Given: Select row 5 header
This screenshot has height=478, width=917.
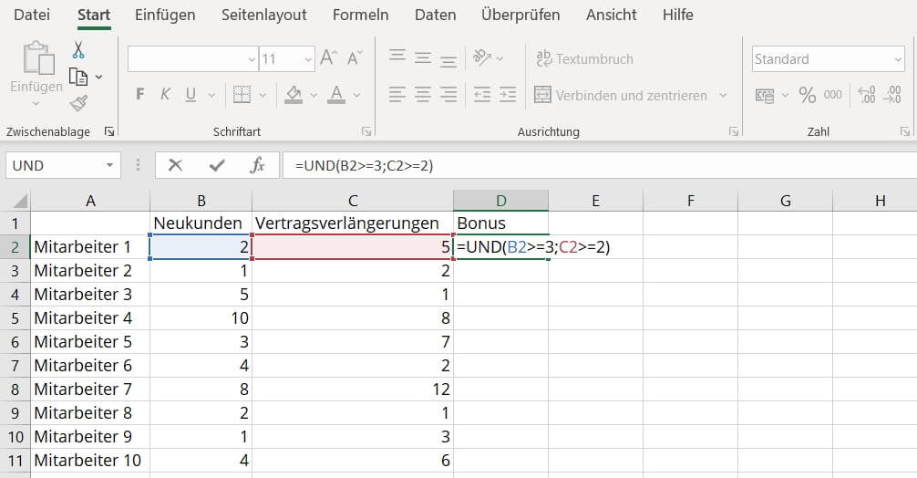Looking at the screenshot, I should (15, 318).
